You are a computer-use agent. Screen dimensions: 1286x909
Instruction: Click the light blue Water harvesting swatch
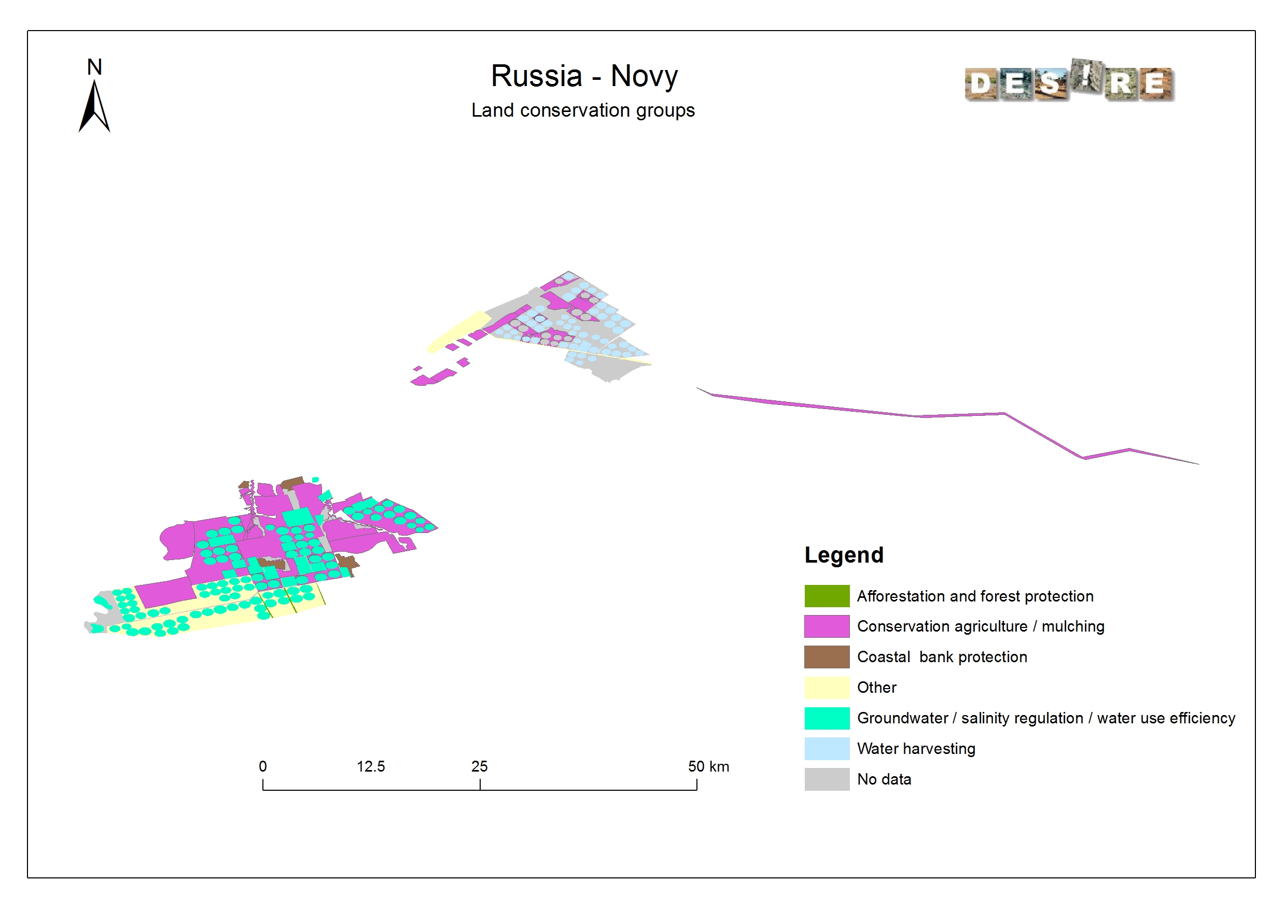(827, 748)
